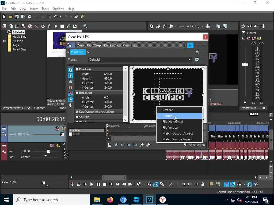Collapse the Rotation section
Image resolution: width=274 pixels, height=205 pixels.
tap(77, 93)
